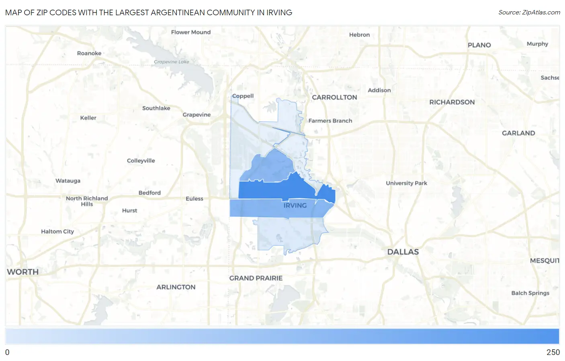Viewport: 565px width, 361px height.
Task: Click the Farmers Branch label
Action: click(330, 120)
